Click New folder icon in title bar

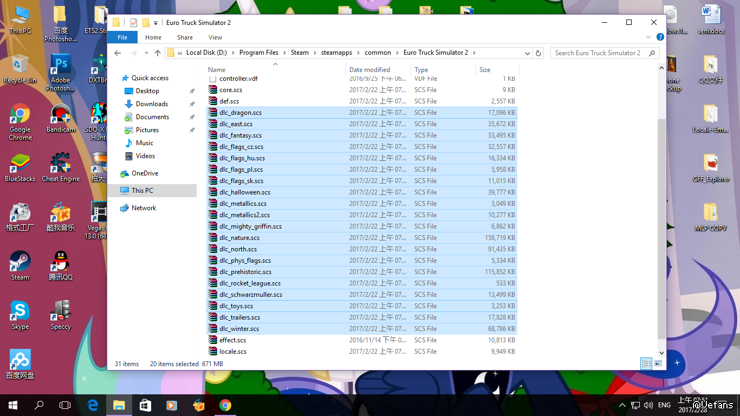[x=146, y=23]
